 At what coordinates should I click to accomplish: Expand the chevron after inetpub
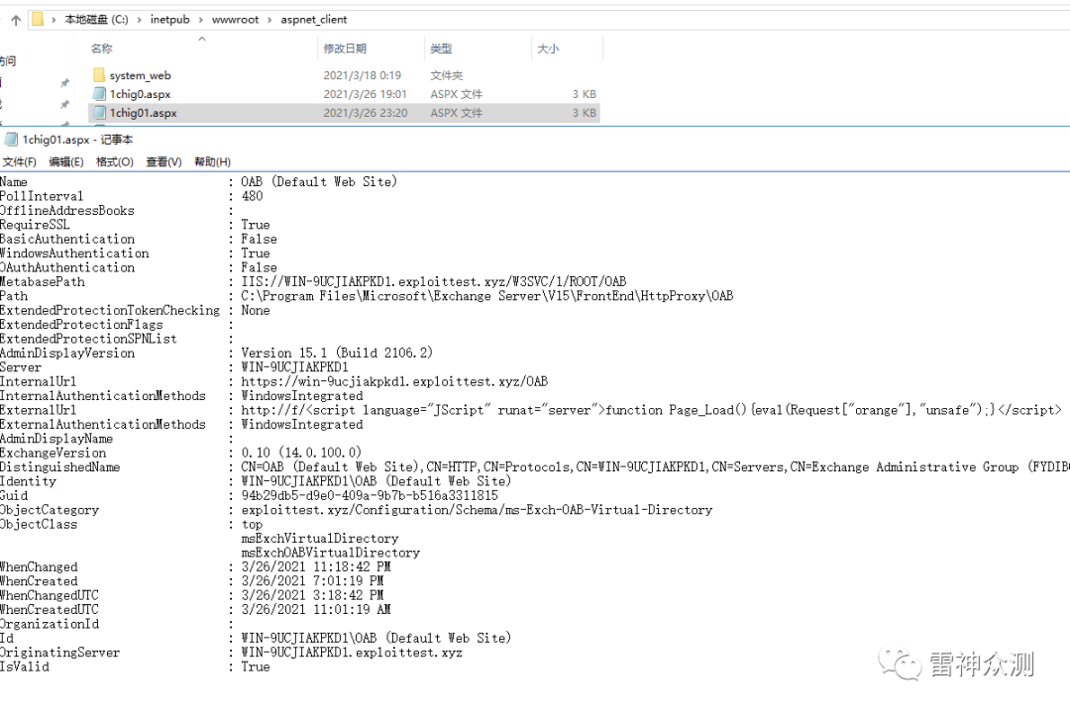(x=200, y=20)
